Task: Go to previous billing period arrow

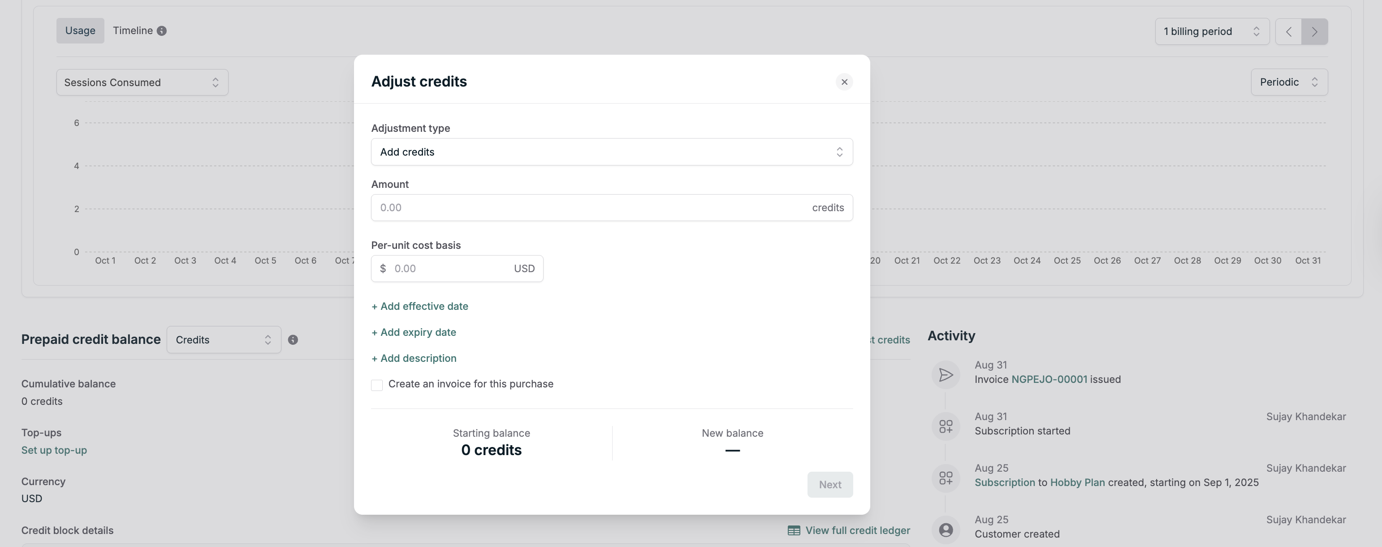Action: coord(1289,32)
